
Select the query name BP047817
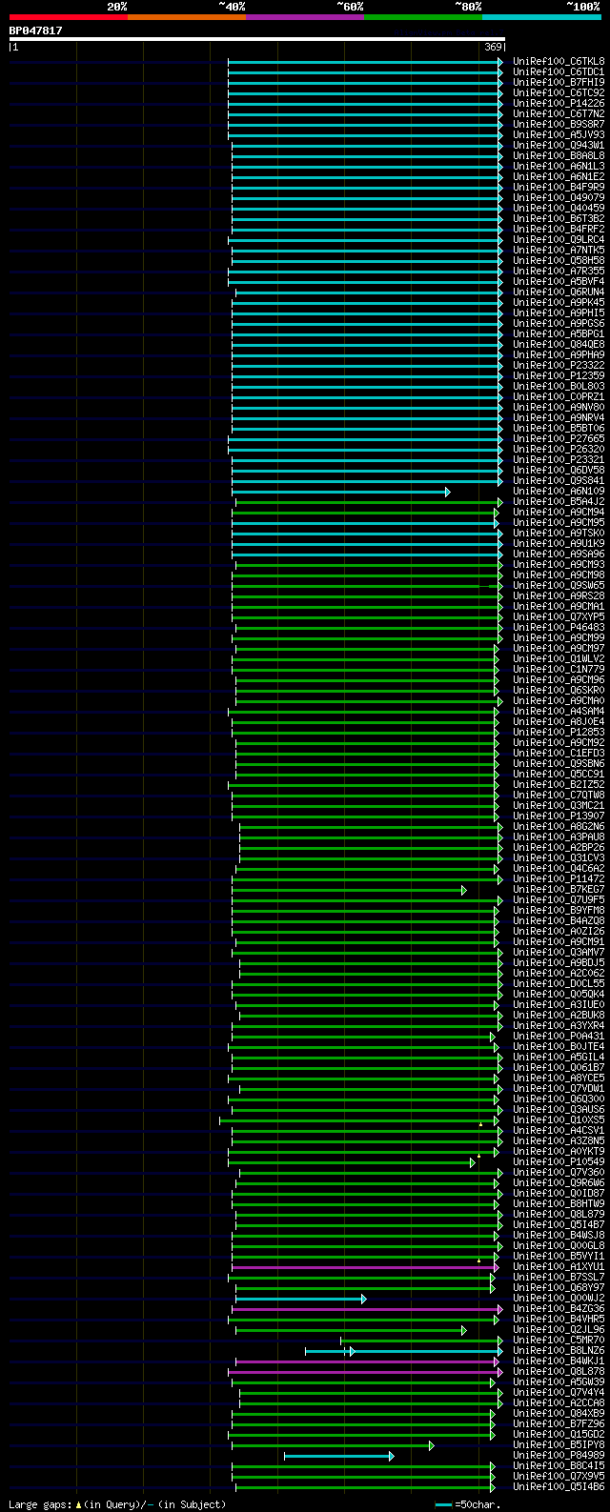tap(36, 30)
